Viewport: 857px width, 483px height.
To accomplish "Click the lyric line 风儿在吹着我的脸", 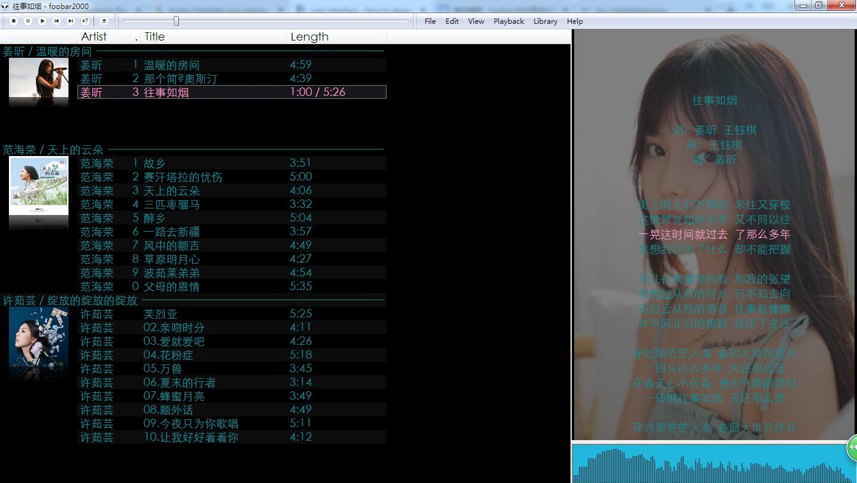I will (x=683, y=279).
